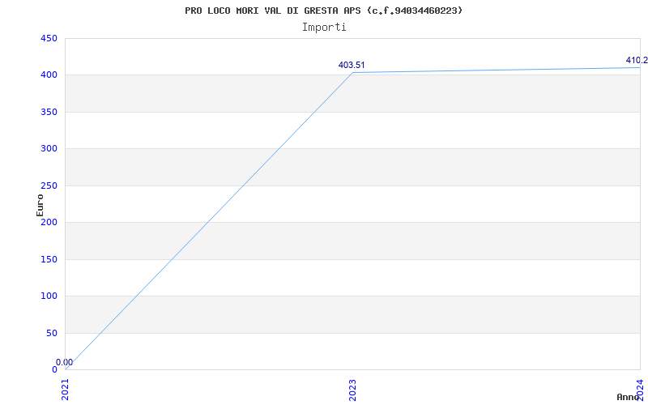The width and height of the screenshot is (648, 405).
Task: Click the 450 y-axis tick label
Action: 49,38
